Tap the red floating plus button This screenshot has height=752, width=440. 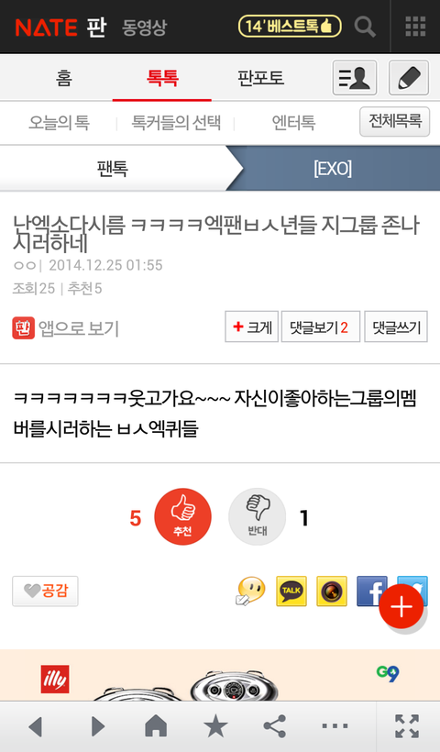point(401,606)
